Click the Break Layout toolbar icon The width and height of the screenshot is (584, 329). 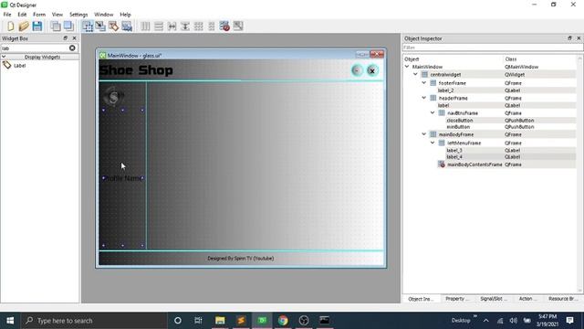(x=224, y=27)
